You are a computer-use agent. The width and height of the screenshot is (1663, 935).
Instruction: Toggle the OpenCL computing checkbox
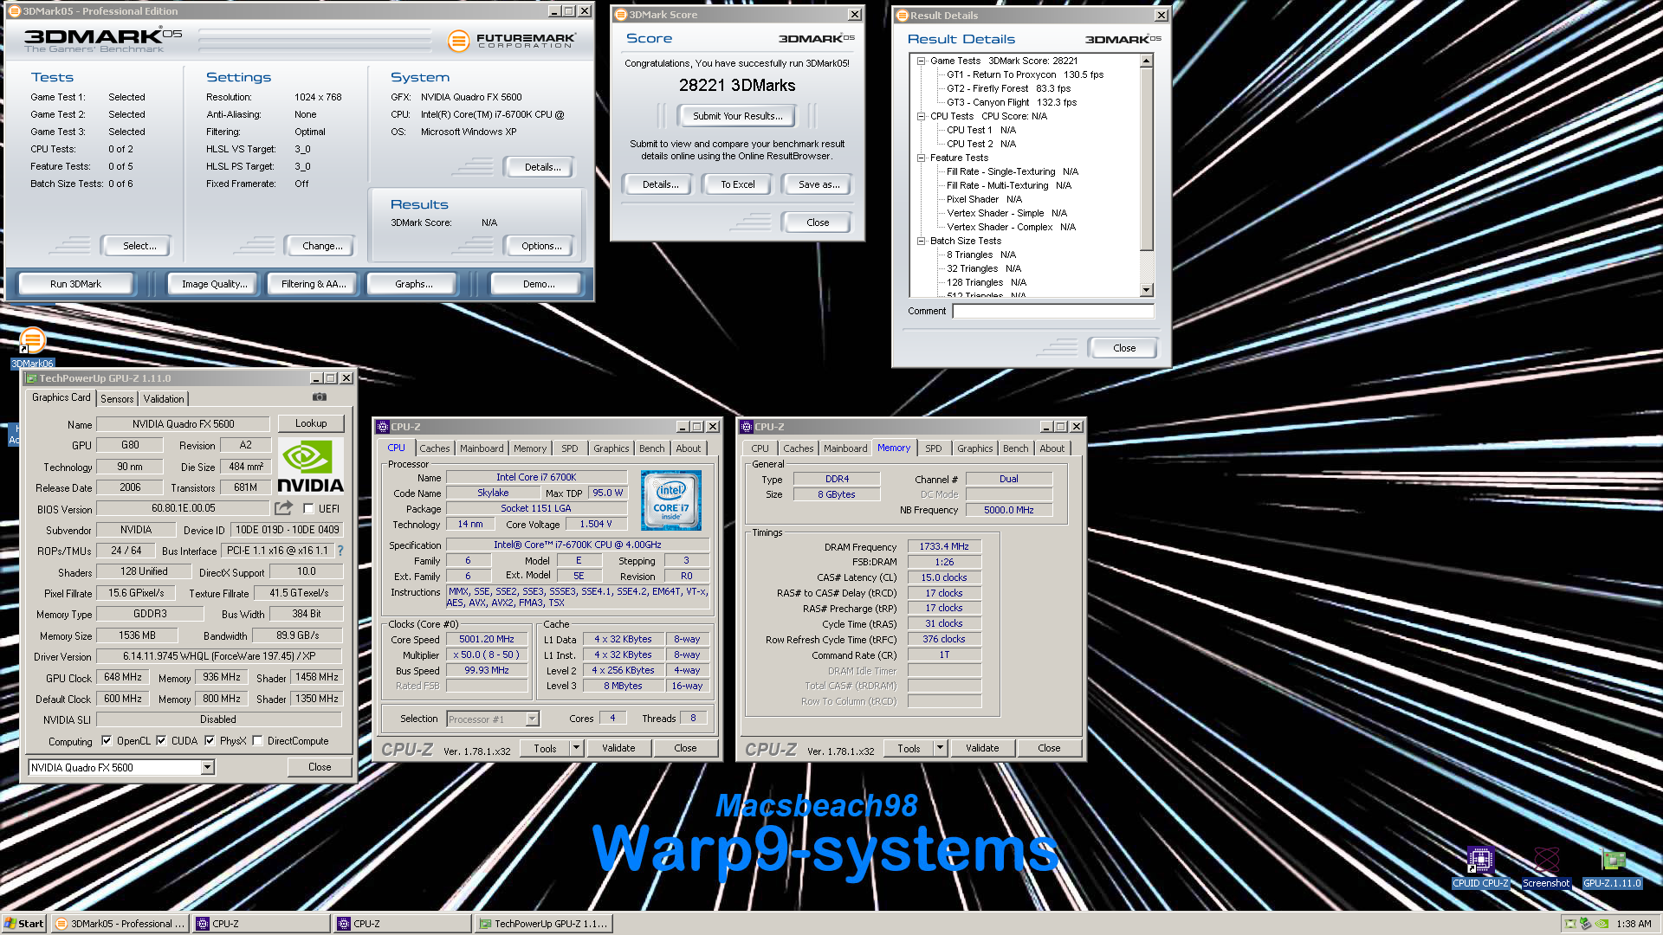click(107, 741)
